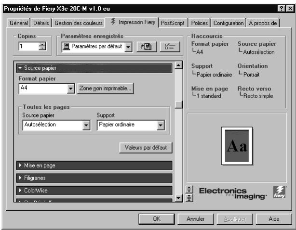Image resolution: width=296 pixels, height=230 pixels.
Task: Collapse the Source papier section
Action: tap(94, 68)
